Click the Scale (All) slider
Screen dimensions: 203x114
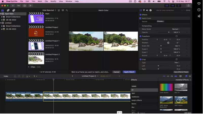click(164, 46)
